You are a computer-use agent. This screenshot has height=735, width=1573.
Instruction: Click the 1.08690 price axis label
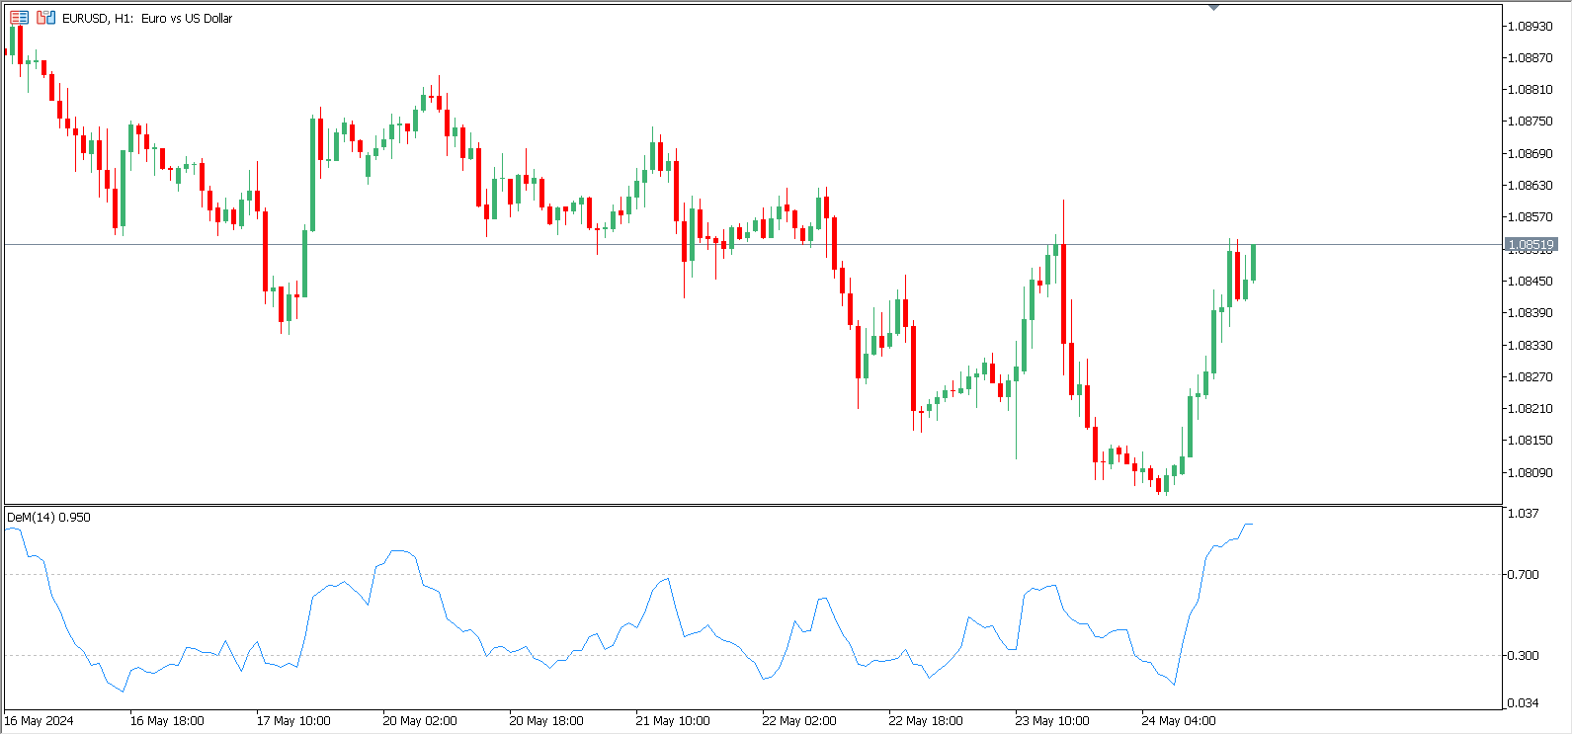1529,153
